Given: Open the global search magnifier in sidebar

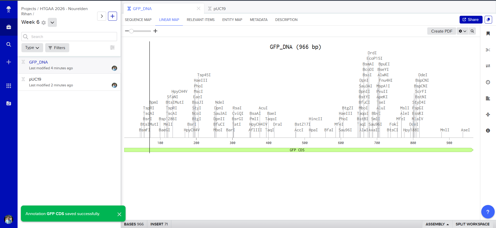Looking at the screenshot, I should tap(9, 44).
